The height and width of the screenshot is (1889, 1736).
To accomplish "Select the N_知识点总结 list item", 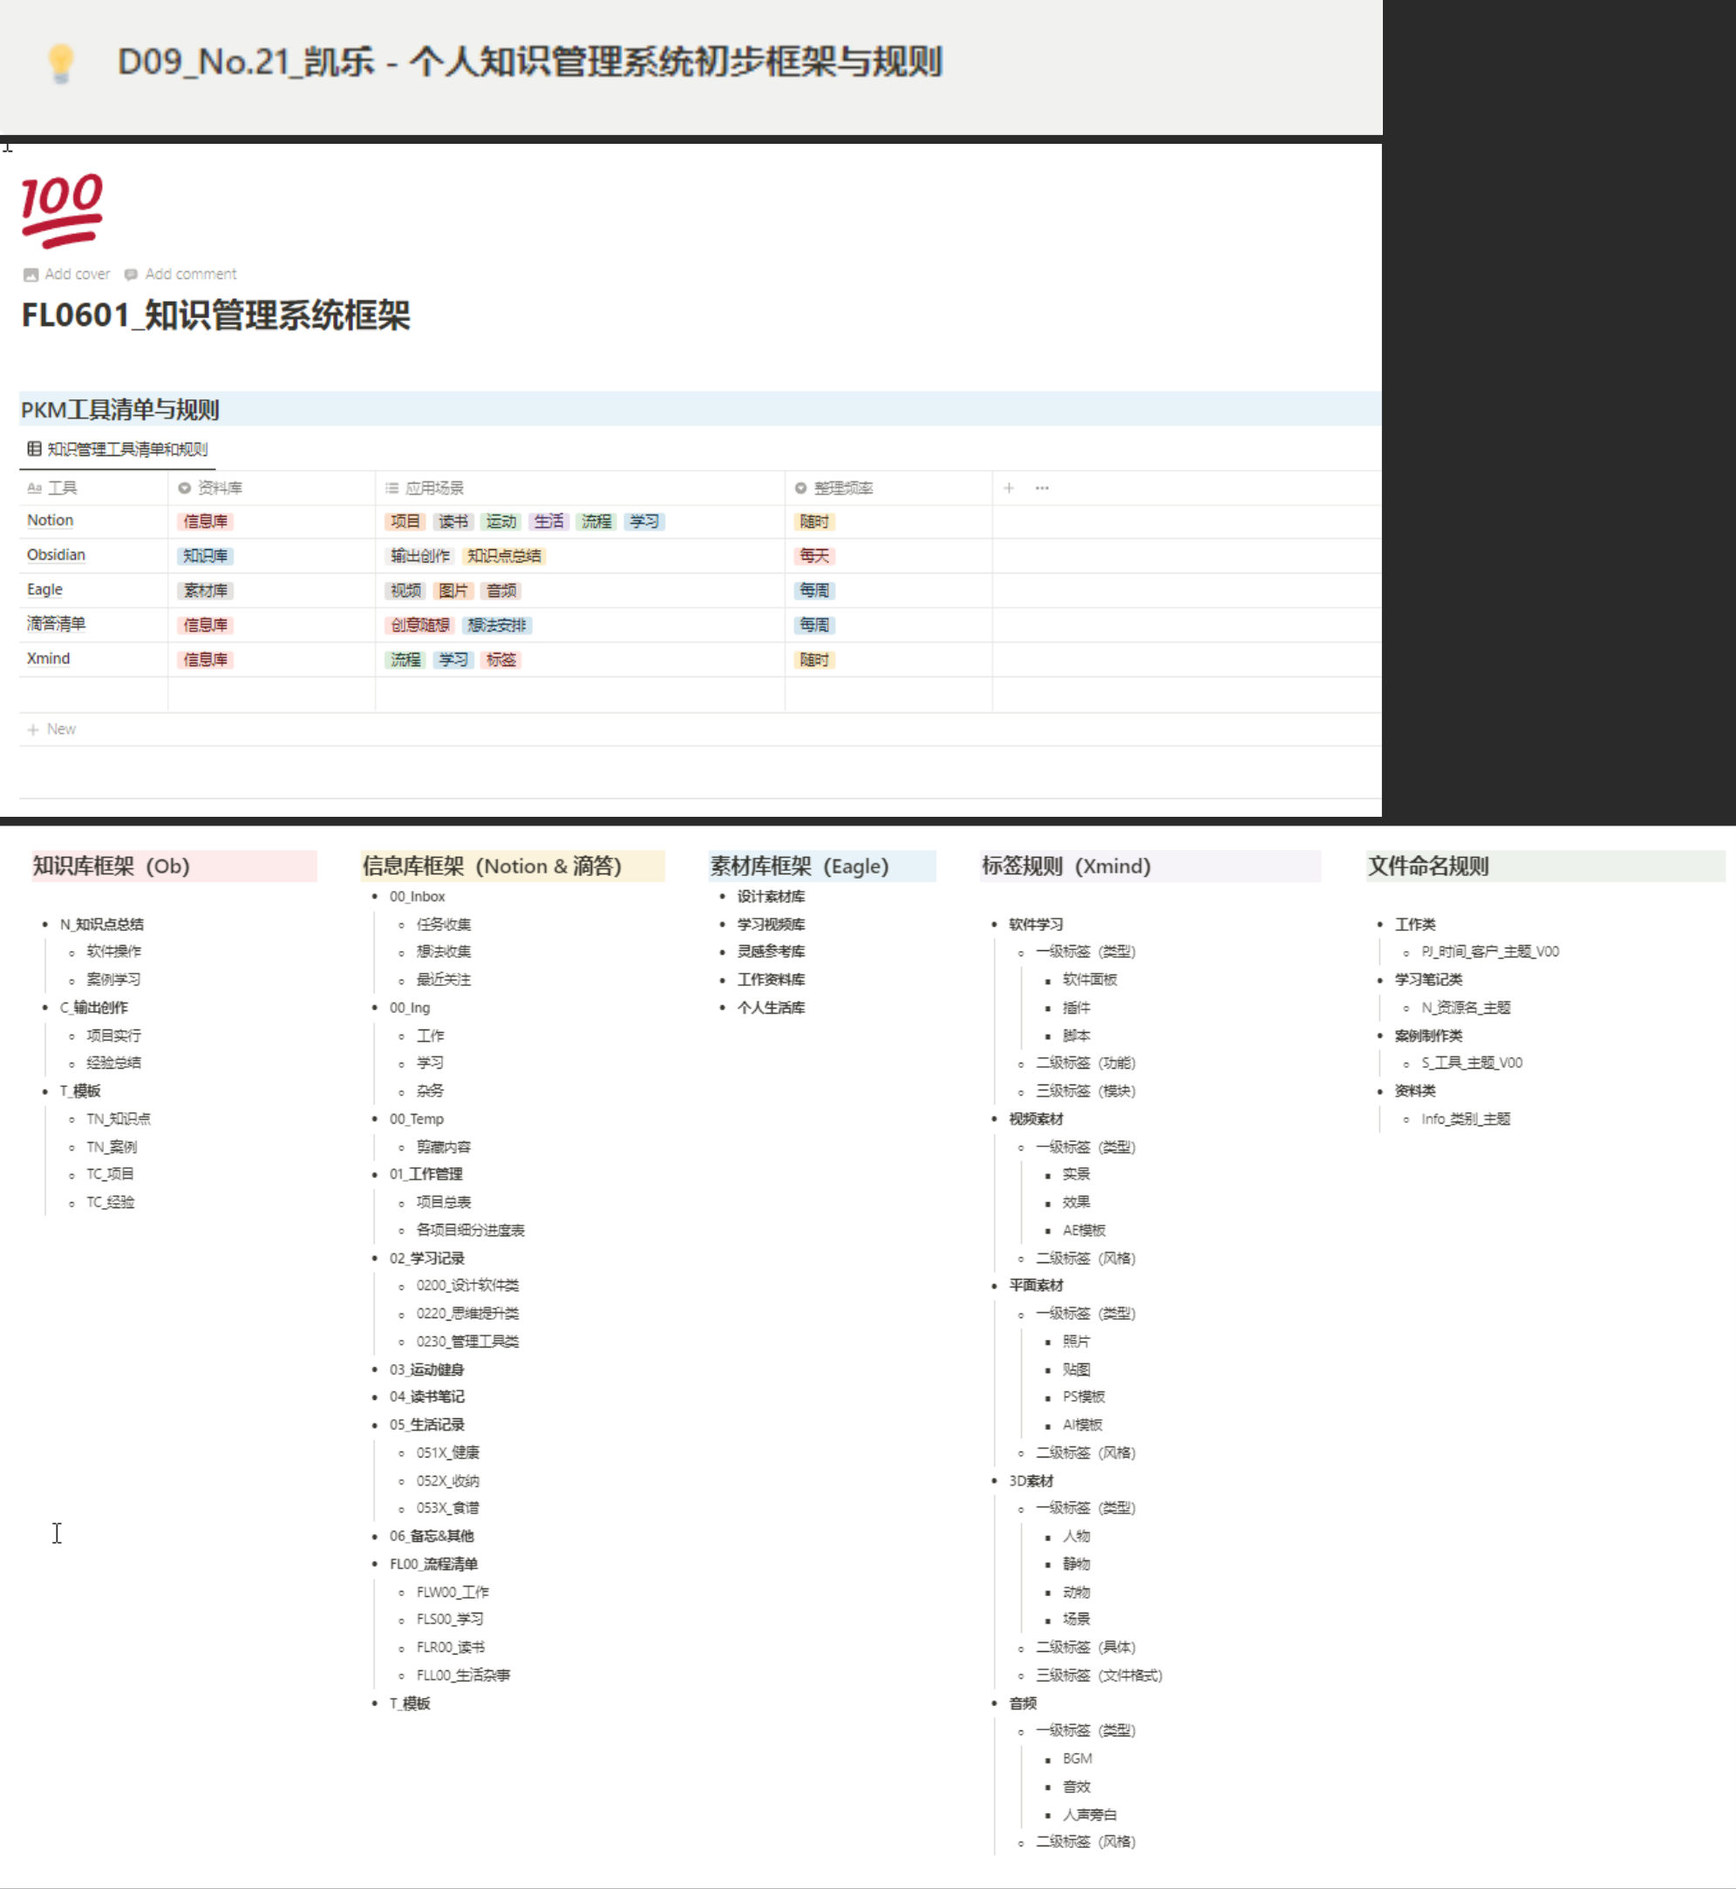I will click(101, 924).
